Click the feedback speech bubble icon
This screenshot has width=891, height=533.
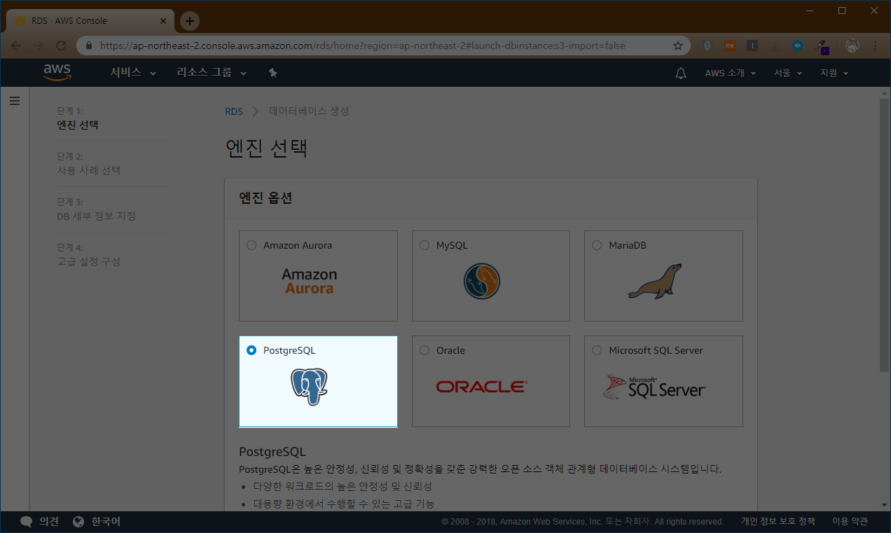(x=27, y=522)
